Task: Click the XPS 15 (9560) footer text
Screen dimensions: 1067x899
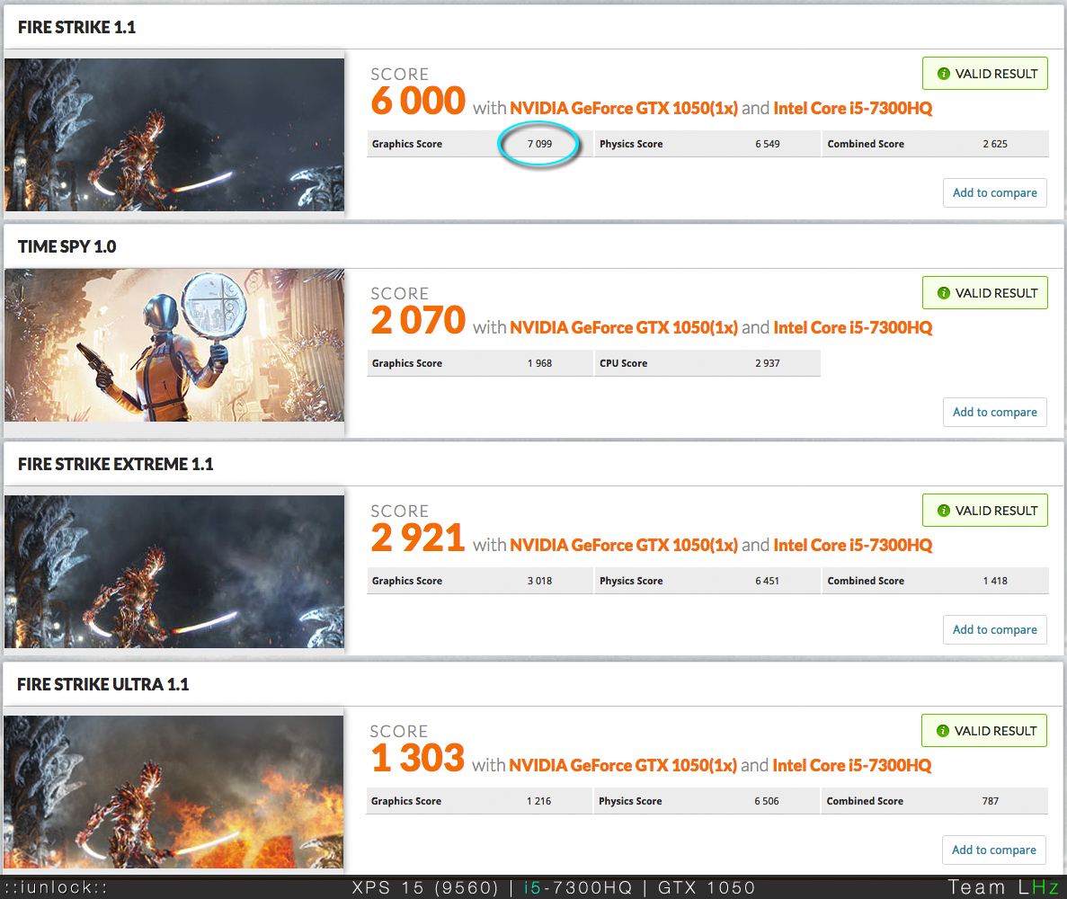Action: tap(425, 887)
